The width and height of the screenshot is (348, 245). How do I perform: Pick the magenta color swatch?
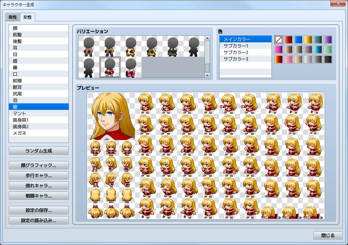point(278,50)
